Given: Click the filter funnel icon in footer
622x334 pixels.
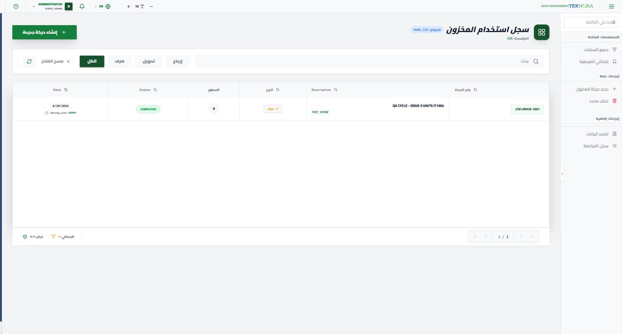Looking at the screenshot, I should tap(53, 237).
